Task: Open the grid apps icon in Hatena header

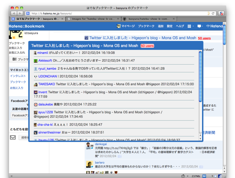Action: 189,26
